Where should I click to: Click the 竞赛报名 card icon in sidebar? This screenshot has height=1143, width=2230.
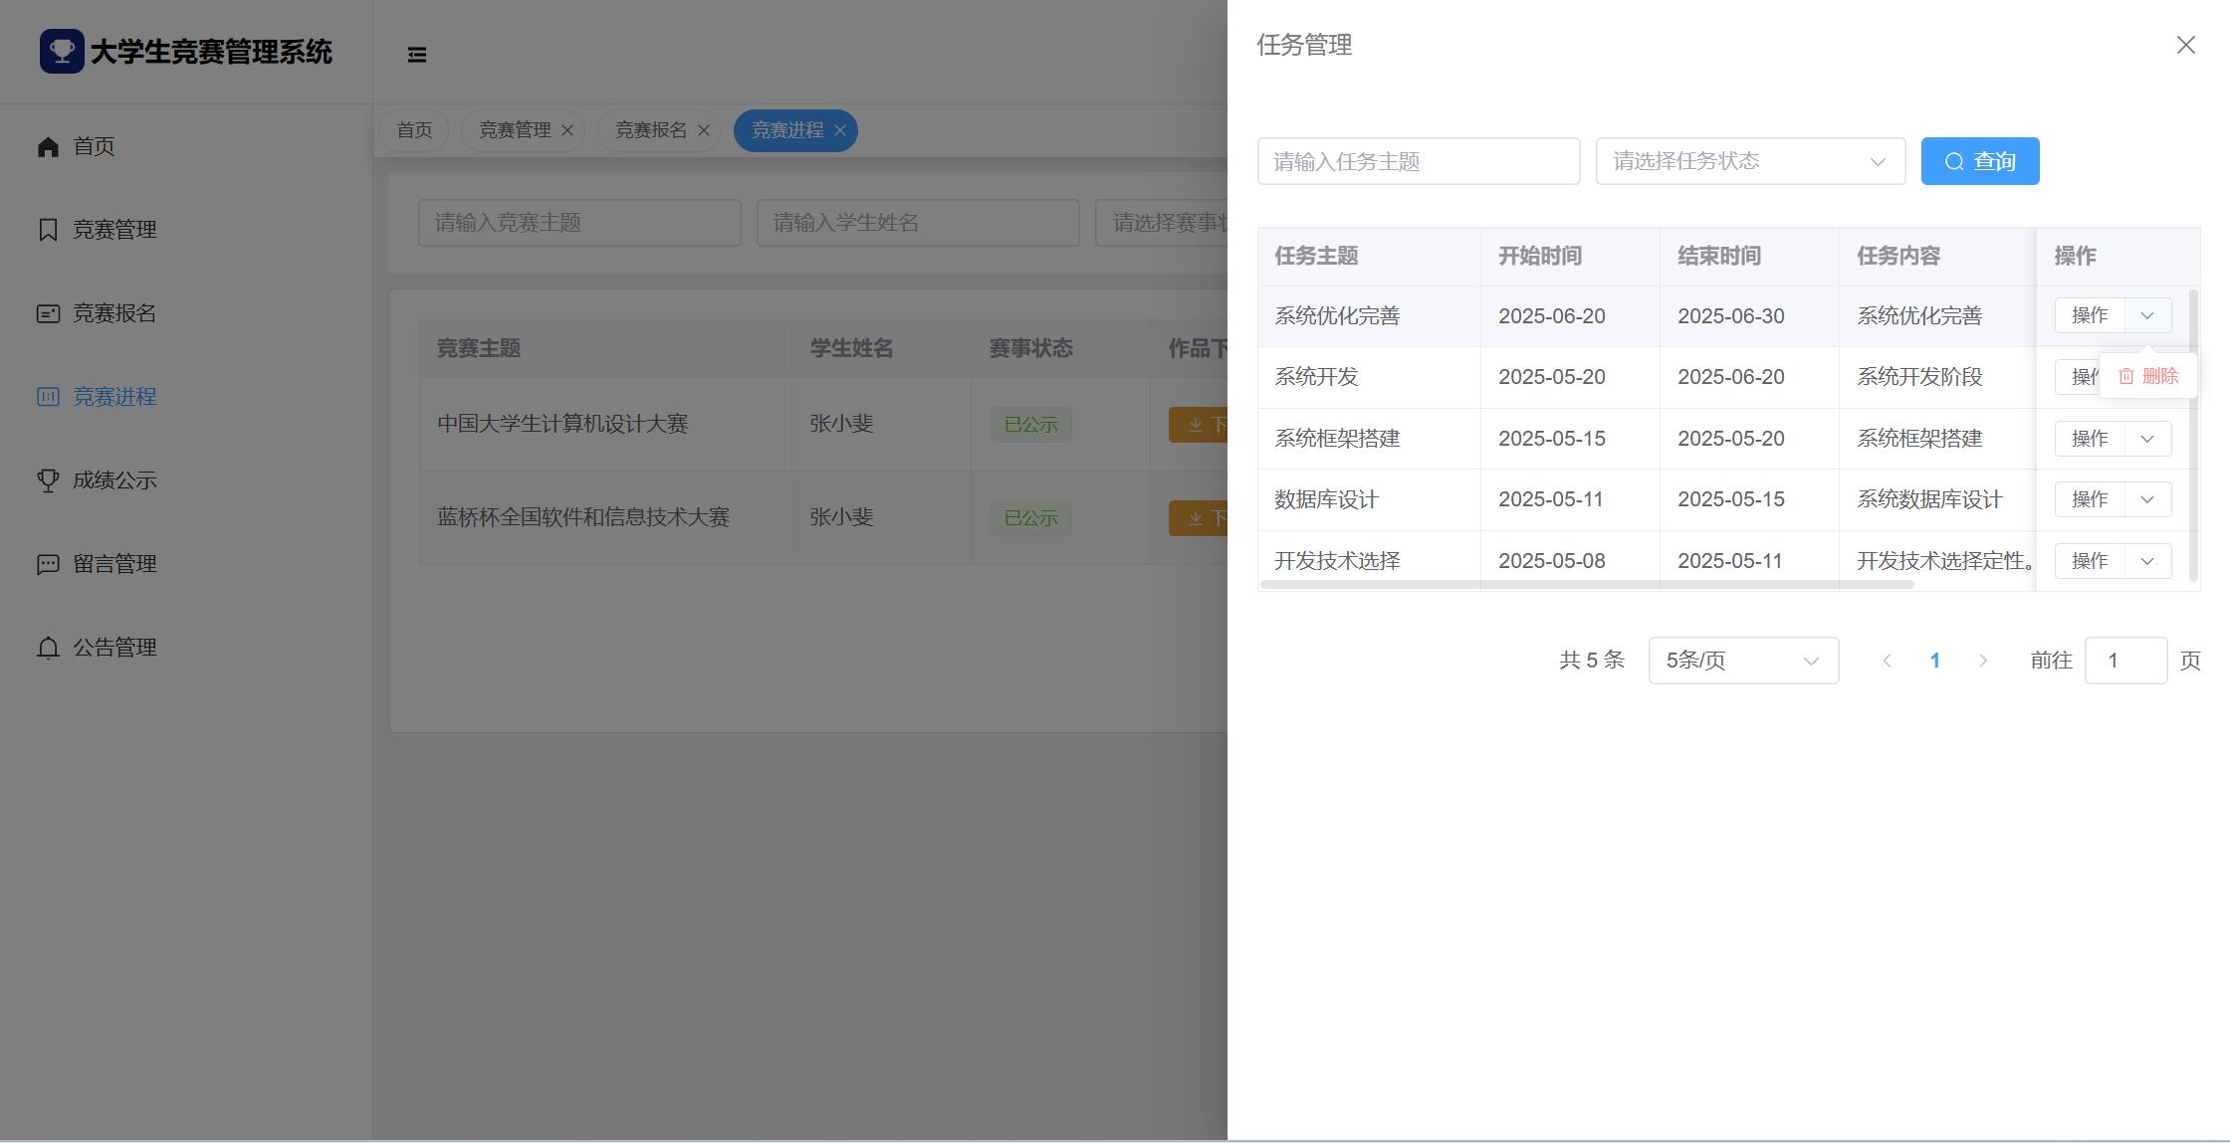pos(48,313)
